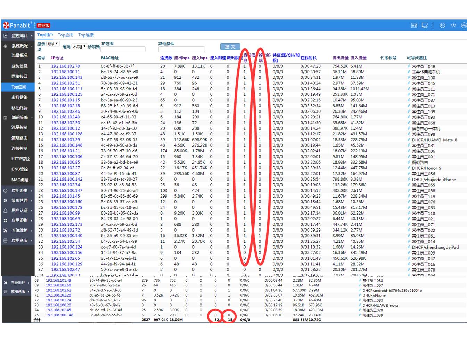Click the icon beside 策略管理
Screen dimensions: 467x350
pyautogui.click(x=5, y=200)
